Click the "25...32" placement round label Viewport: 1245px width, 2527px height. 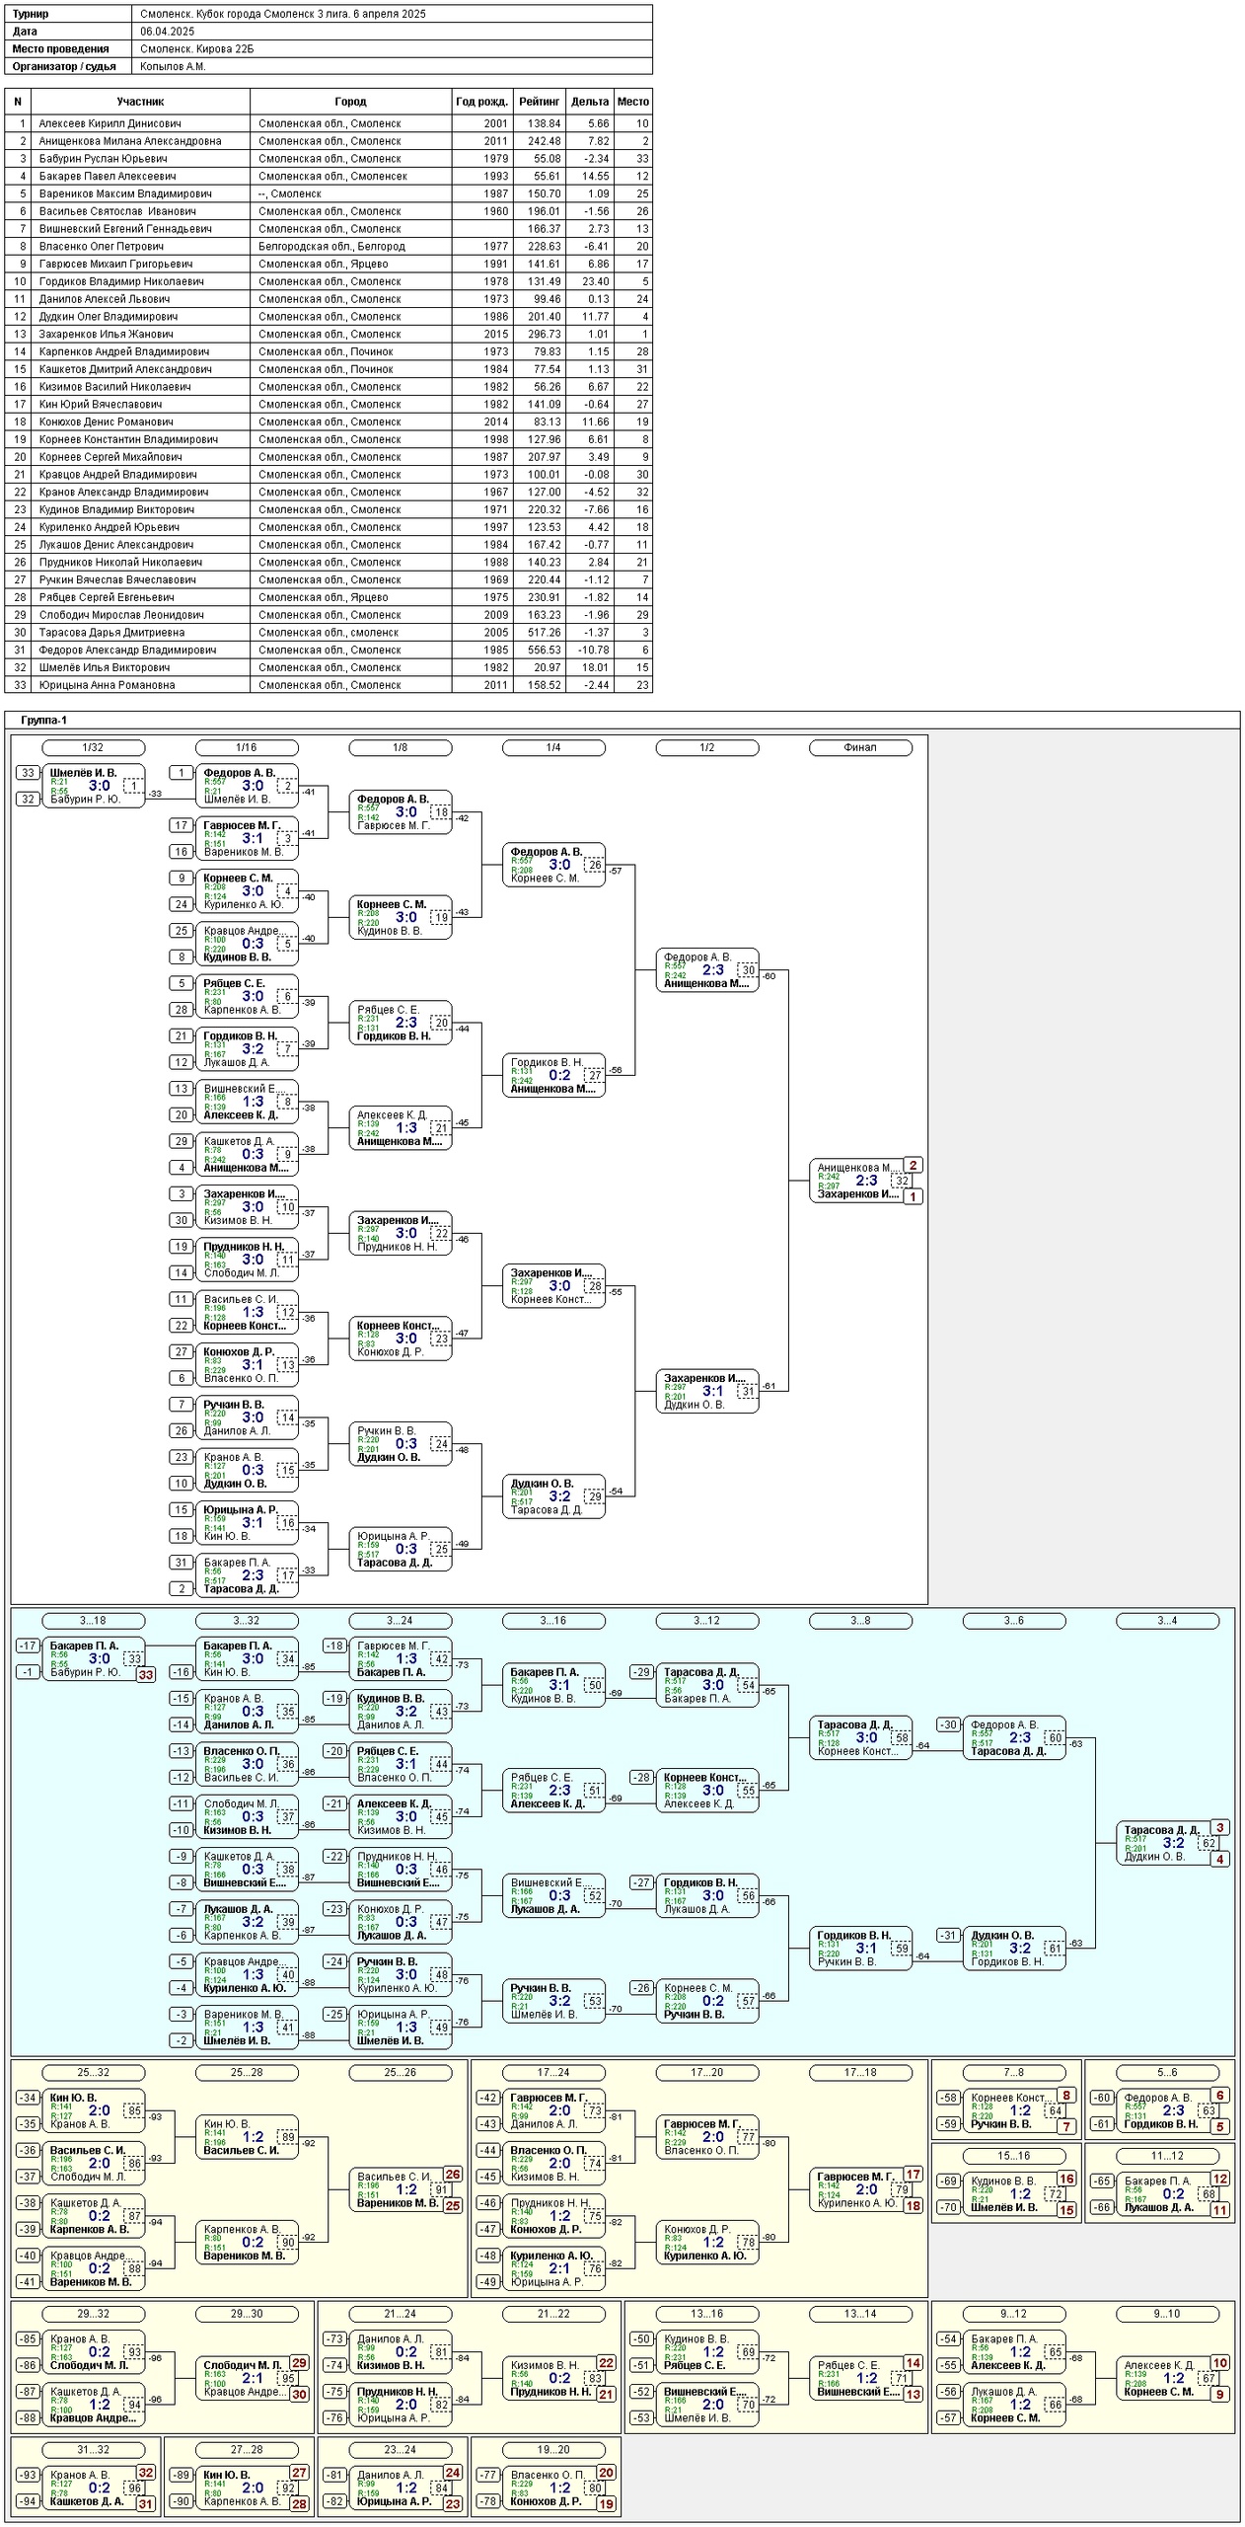(93, 2073)
